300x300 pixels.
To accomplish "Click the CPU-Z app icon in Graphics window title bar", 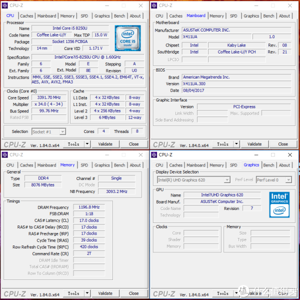I will click(x=154, y=155).
